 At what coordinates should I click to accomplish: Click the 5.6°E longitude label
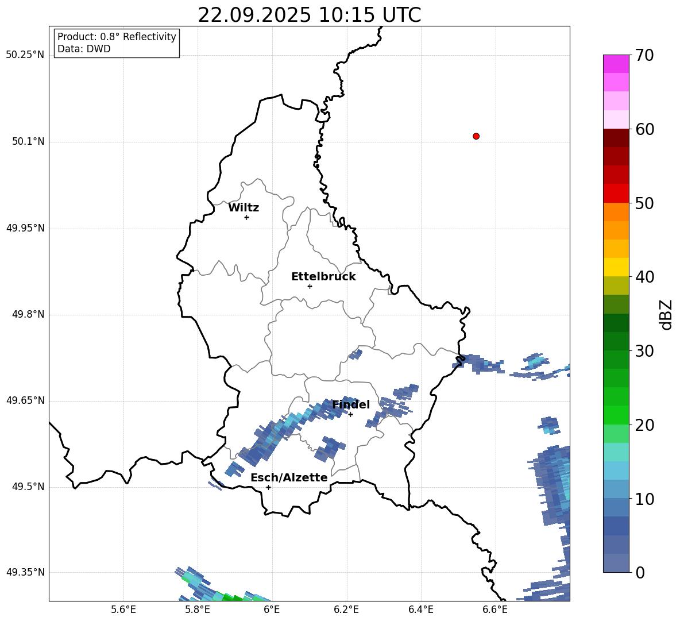[x=123, y=610]
